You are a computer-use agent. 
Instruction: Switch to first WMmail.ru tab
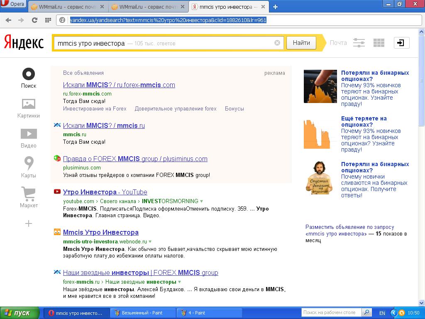(x=68, y=7)
